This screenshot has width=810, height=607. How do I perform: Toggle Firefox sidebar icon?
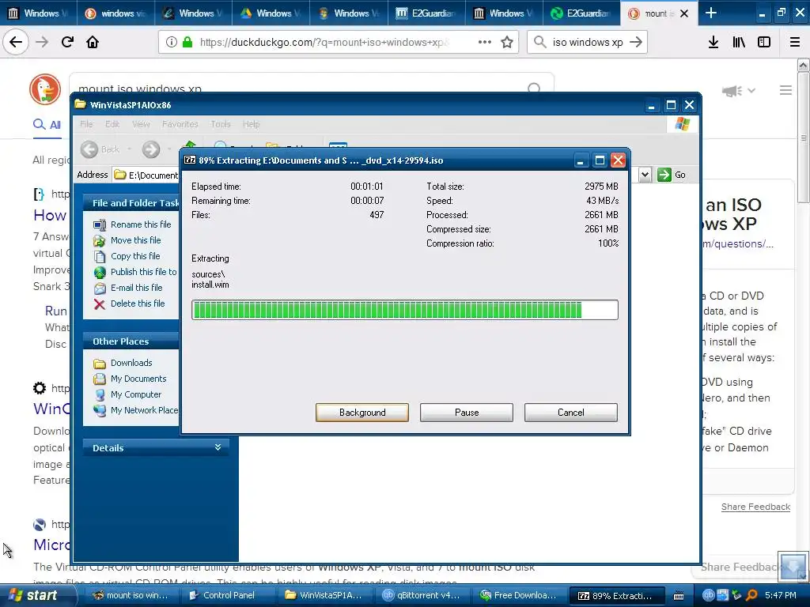tap(764, 43)
